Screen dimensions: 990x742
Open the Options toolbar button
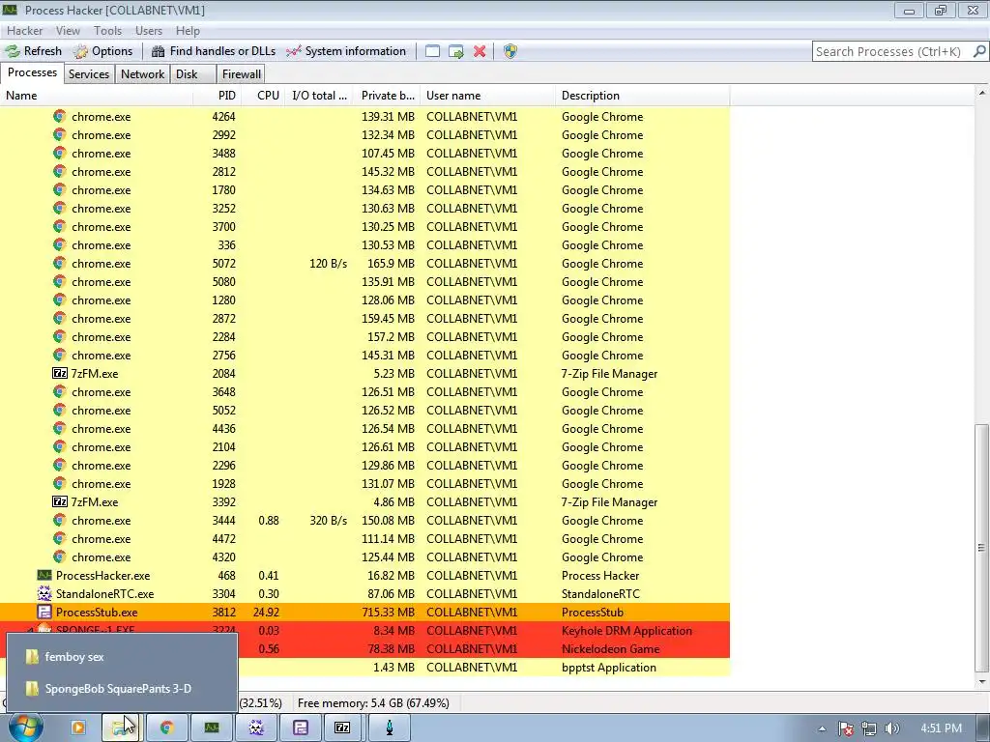tap(102, 51)
